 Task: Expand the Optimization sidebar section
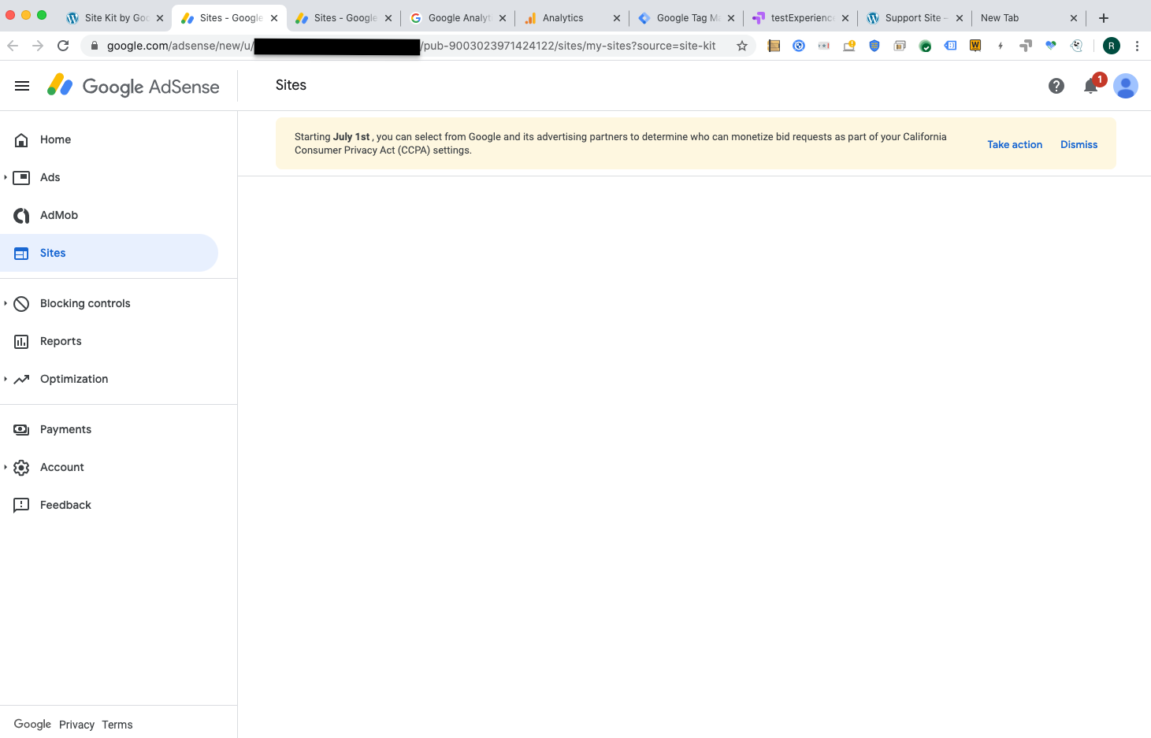74,379
